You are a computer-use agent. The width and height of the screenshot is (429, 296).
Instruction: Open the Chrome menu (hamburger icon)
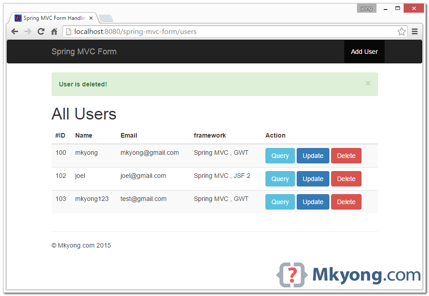[415, 31]
